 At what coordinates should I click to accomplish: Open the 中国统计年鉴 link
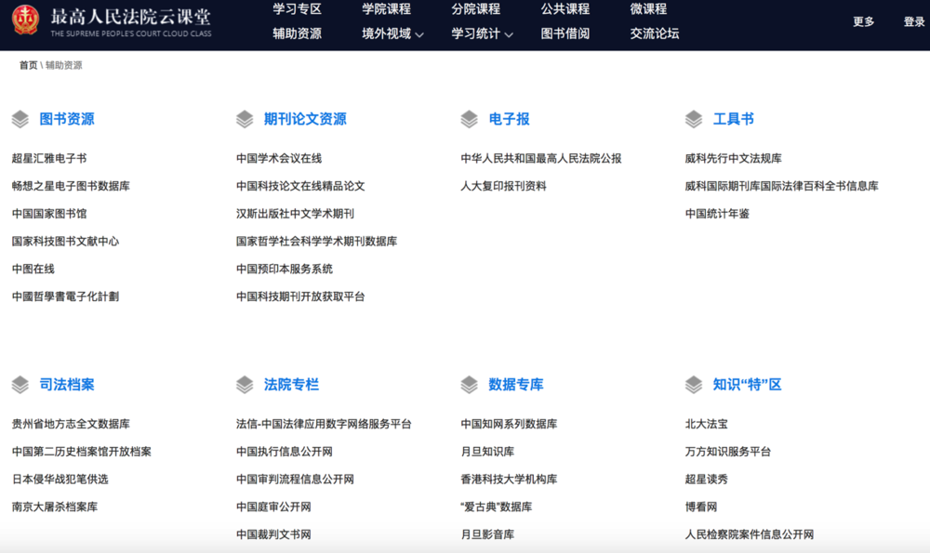point(717,214)
